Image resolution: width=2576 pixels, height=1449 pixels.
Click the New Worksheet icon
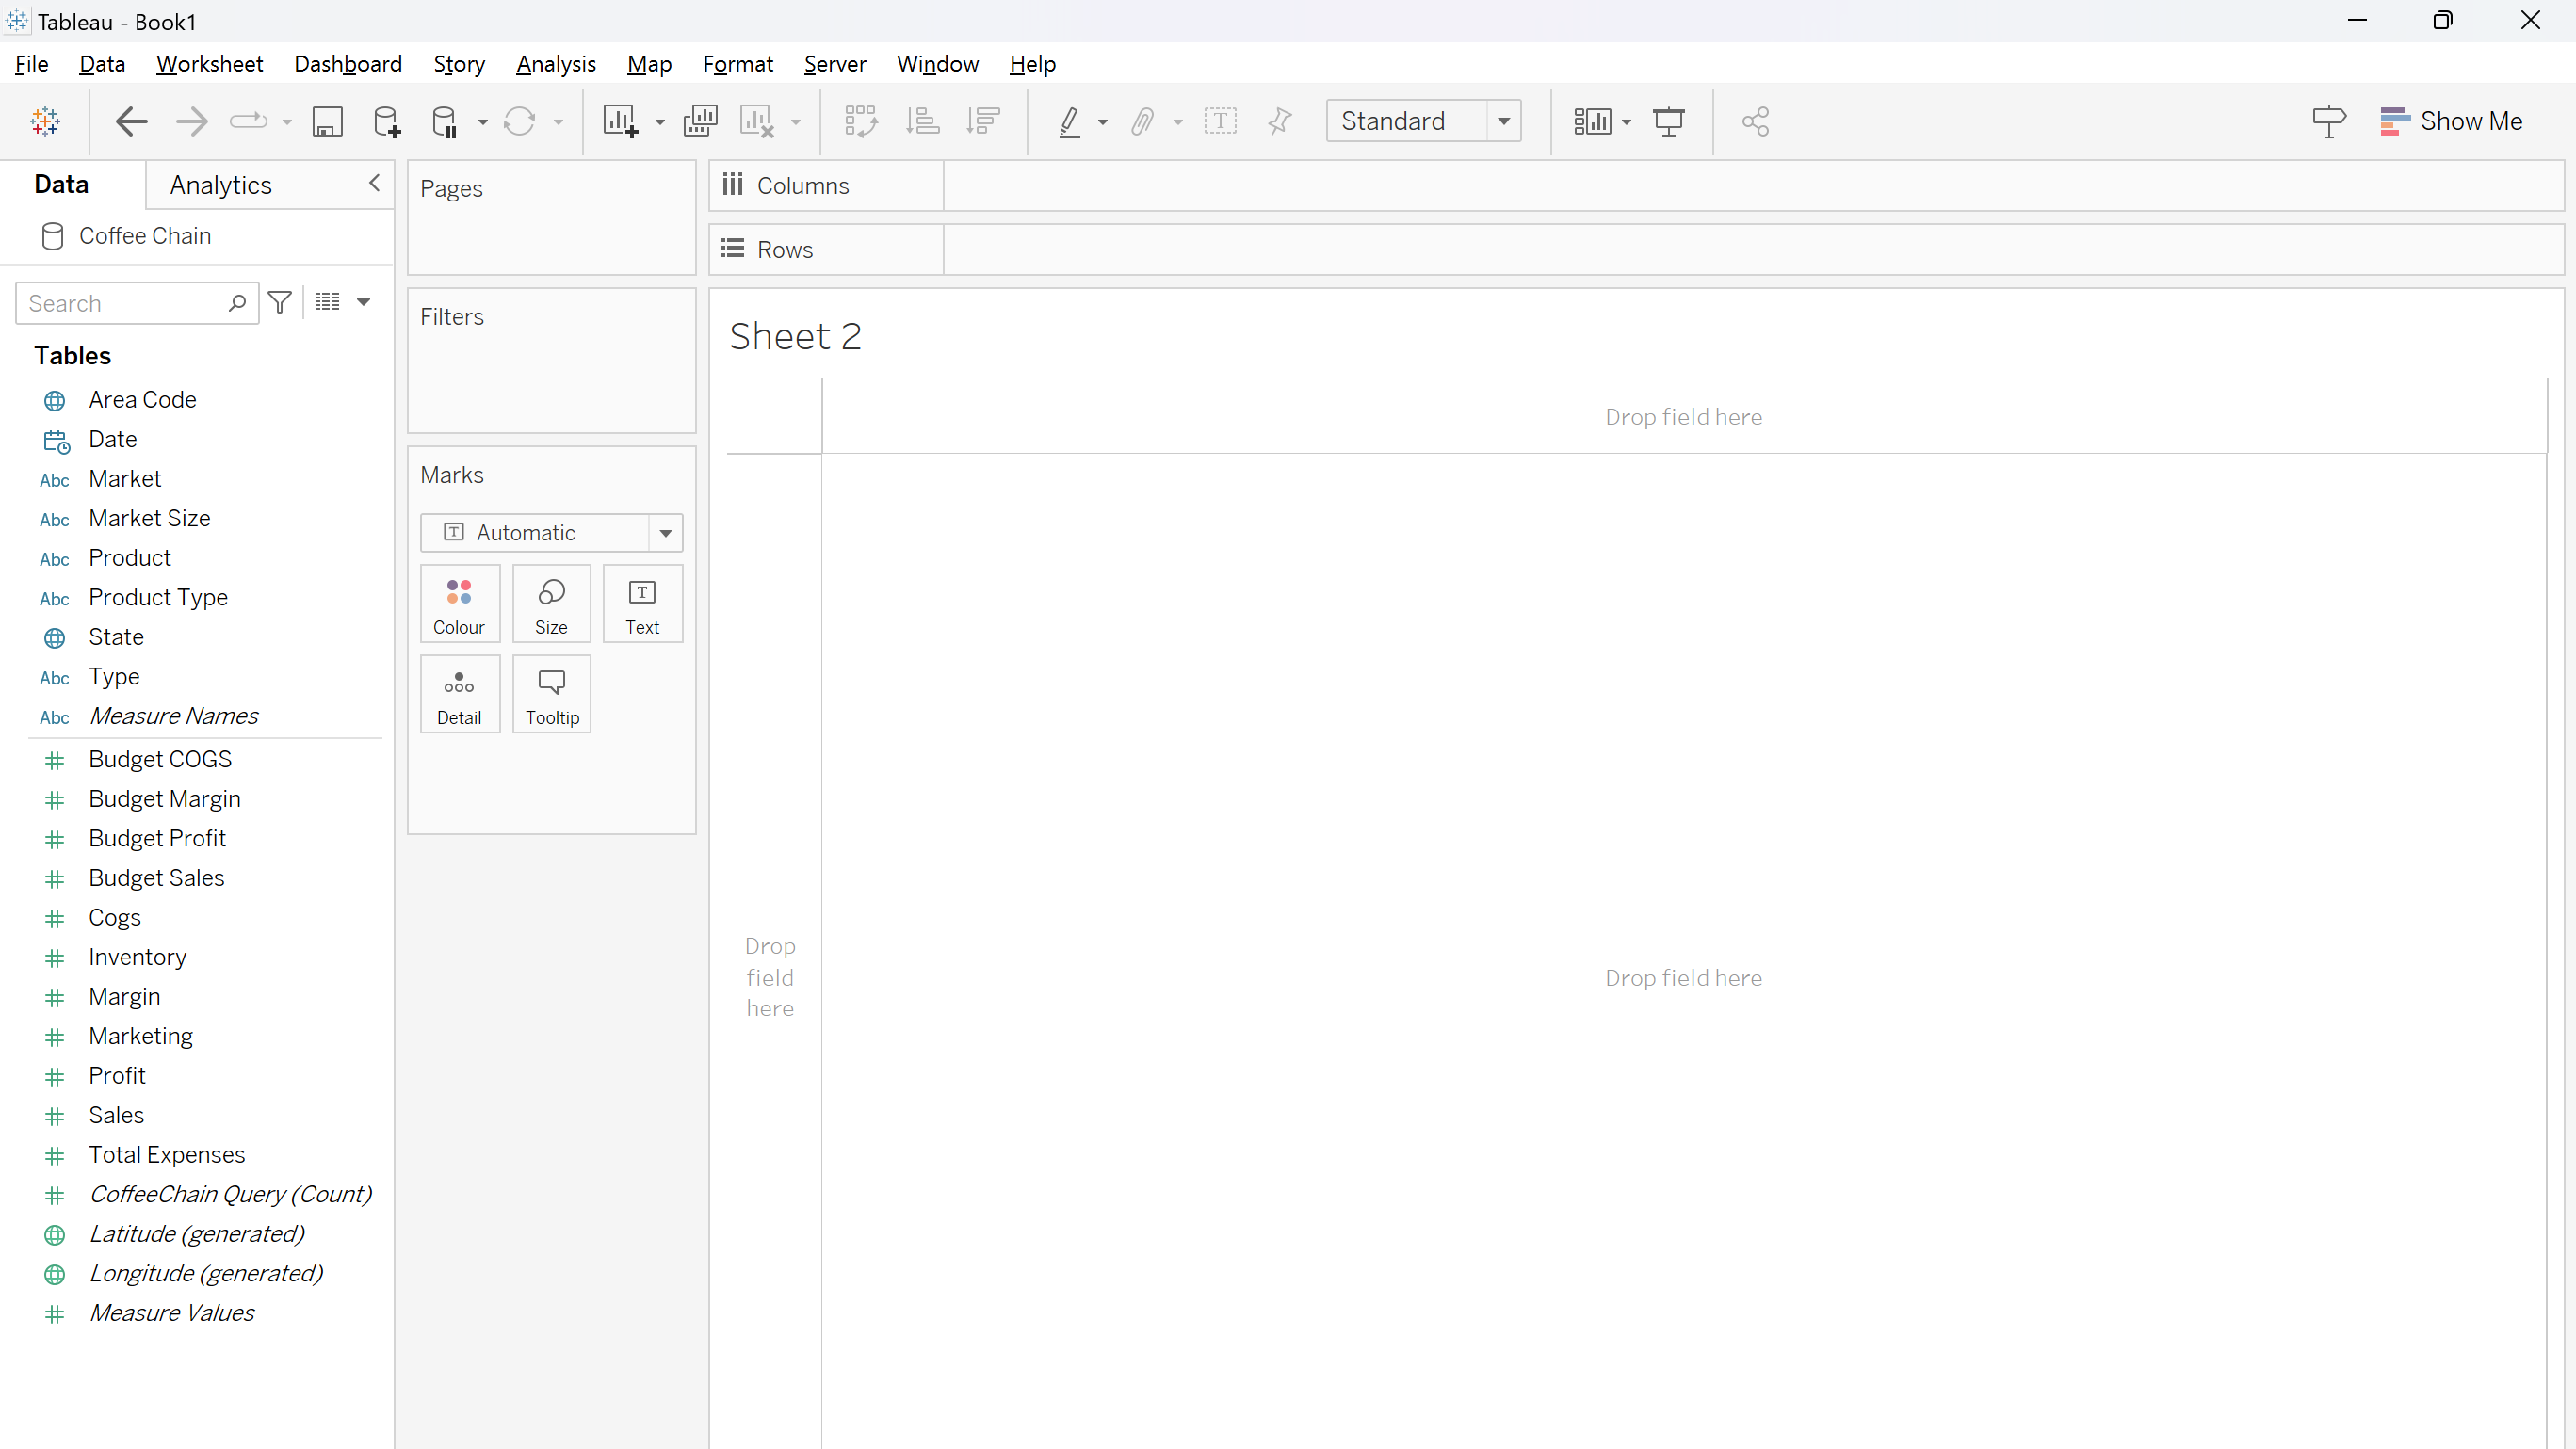pos(619,121)
